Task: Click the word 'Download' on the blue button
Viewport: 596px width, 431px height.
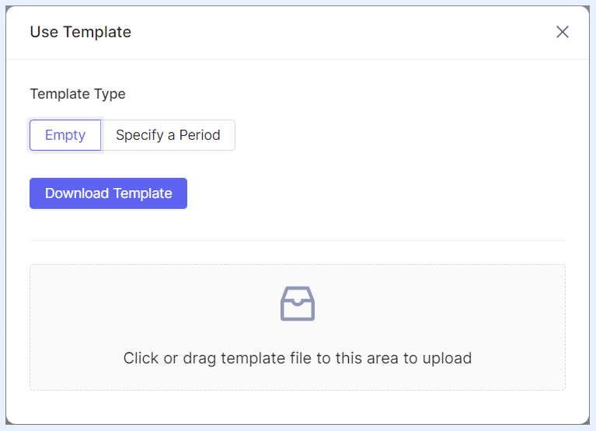Action: [77, 193]
